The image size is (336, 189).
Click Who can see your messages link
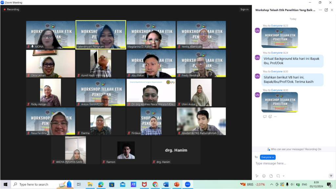[294, 149]
